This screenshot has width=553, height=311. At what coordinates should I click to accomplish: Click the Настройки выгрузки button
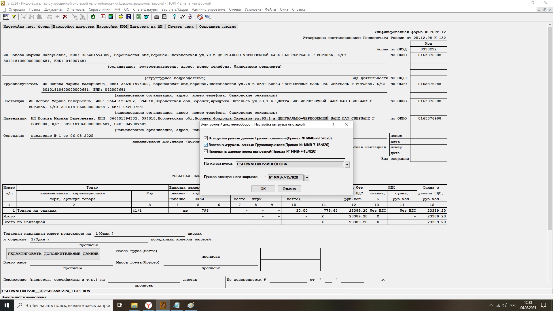pyautogui.click(x=74, y=26)
